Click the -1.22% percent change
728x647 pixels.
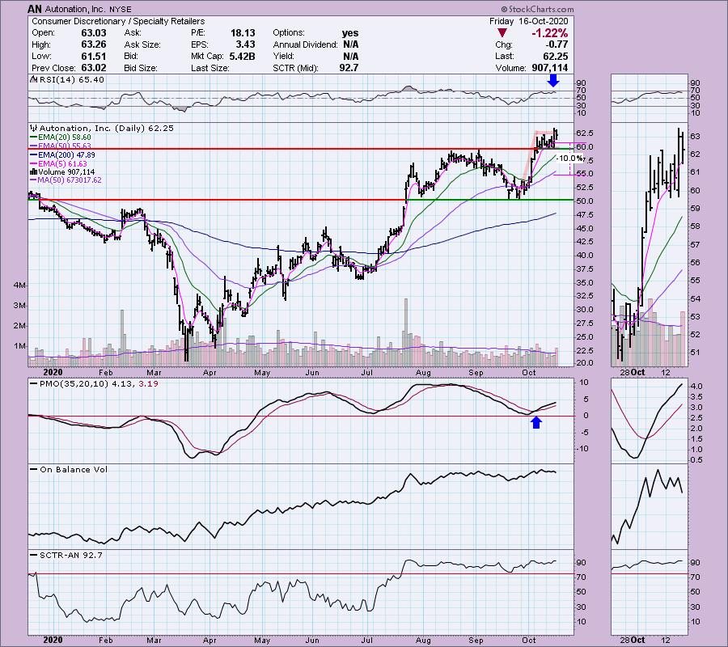click(550, 33)
